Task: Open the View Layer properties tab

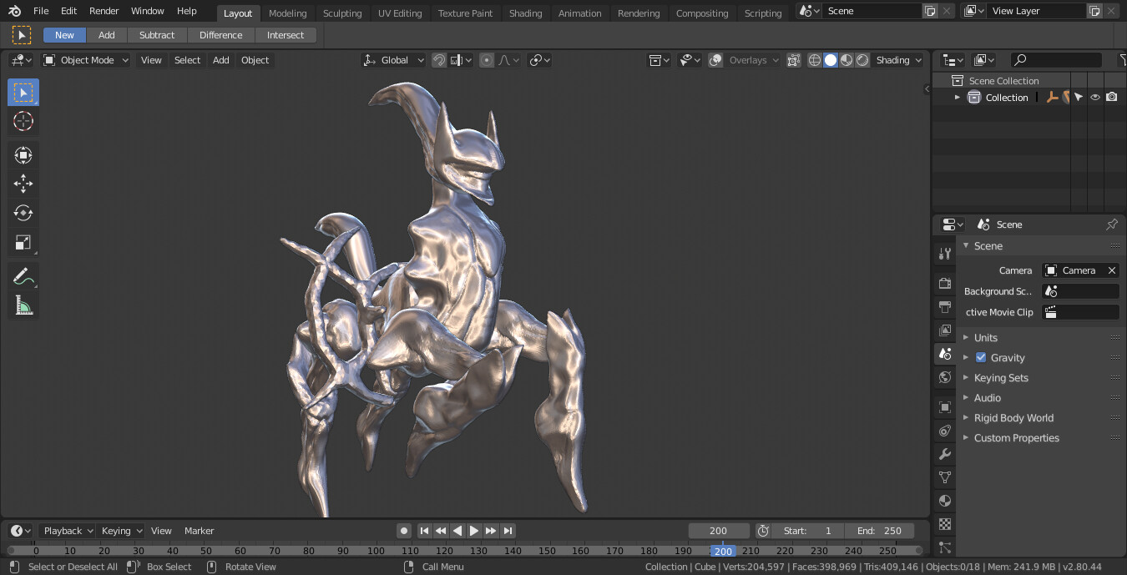Action: [x=945, y=330]
